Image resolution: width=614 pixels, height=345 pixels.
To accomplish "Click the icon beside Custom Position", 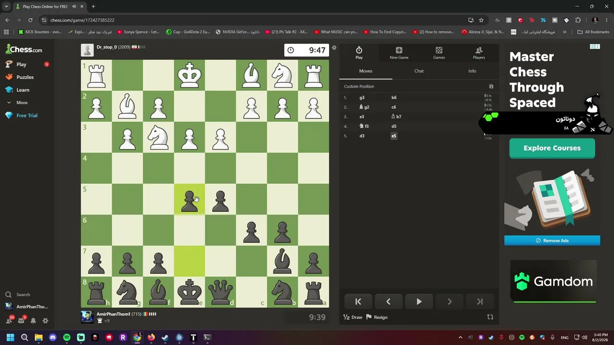I will (491, 86).
